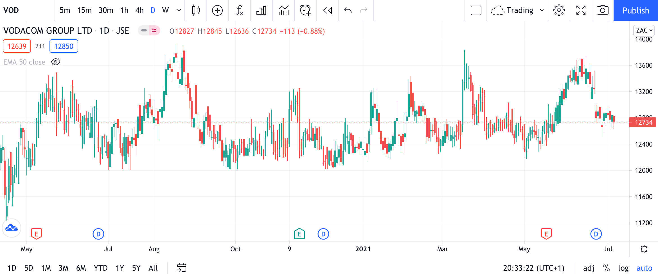Click the EMA 50 close legend text

(x=24, y=62)
